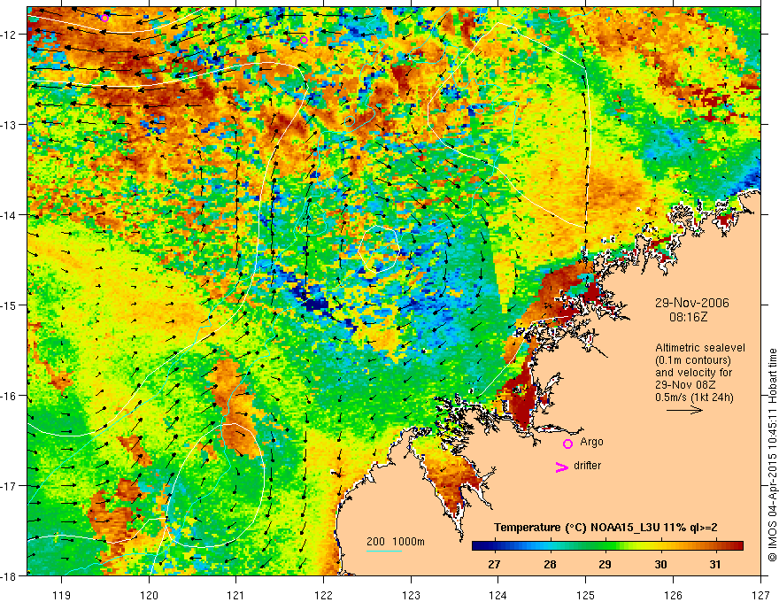
Task: Select the cyan bathymetry legend line under 200 1000m
Action: pos(384,551)
